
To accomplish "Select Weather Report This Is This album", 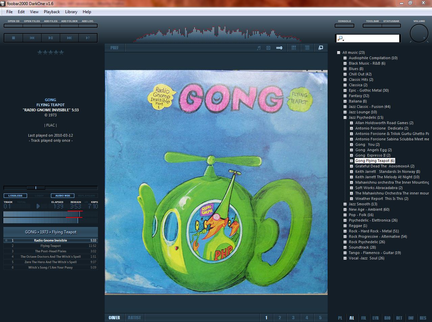I will 382,199.
